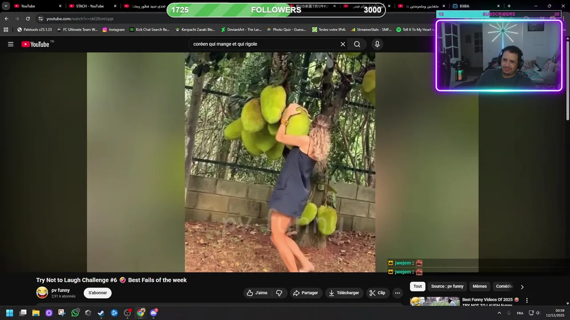Open Discord from the taskbar
Image resolution: width=570 pixels, height=320 pixels.
154,313
